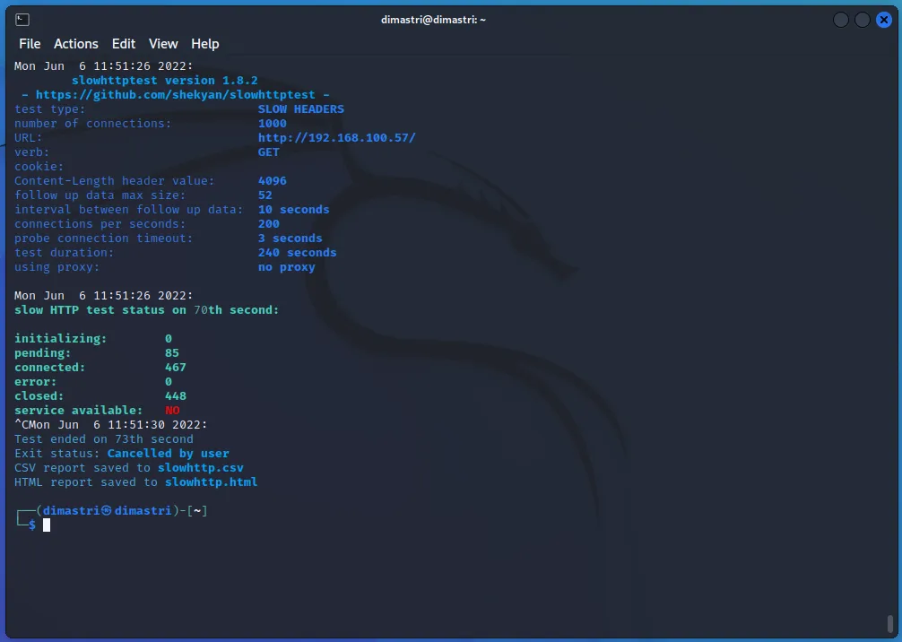Close the terminal window
The height and width of the screenshot is (642, 902).
(883, 20)
